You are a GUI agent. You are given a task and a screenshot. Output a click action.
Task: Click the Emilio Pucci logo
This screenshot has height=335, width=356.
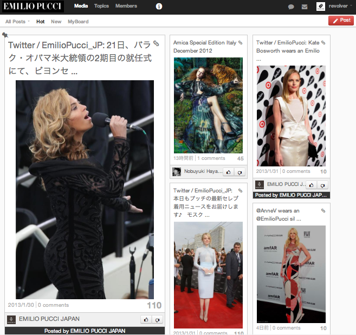[33, 6]
